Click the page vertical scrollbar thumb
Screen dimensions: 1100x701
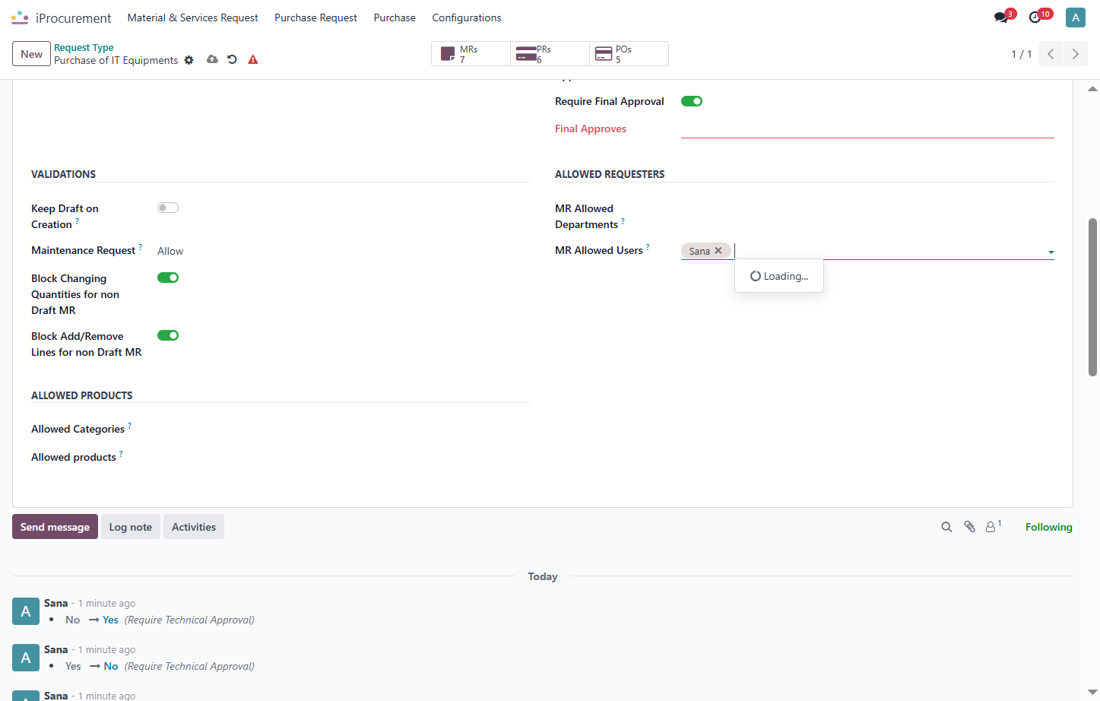(x=1092, y=297)
